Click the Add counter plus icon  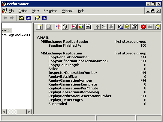[x=97, y=27]
